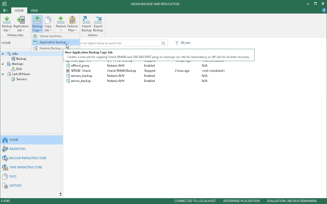Image resolution: width=327 pixels, height=204 pixels.
Task: Select the offhost_proxy job row
Action: (x=195, y=66)
